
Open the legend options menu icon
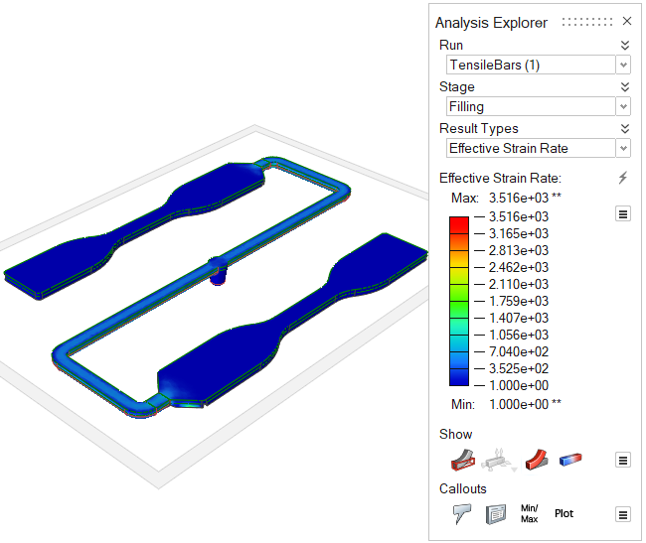[x=623, y=213]
